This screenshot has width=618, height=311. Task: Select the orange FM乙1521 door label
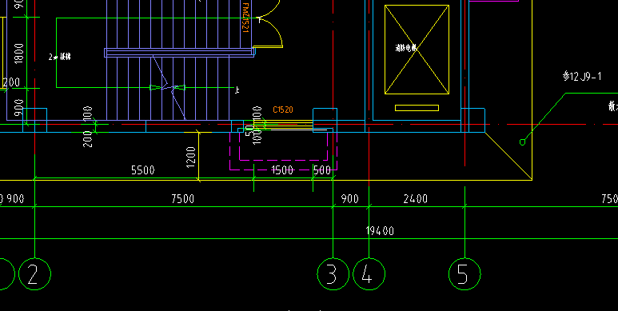point(245,18)
